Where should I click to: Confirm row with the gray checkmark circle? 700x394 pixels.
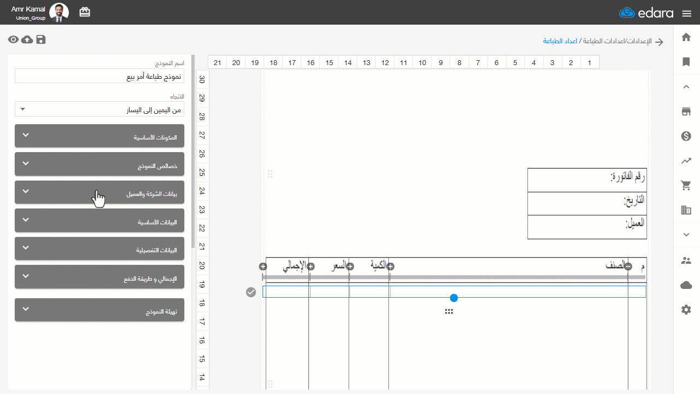(251, 292)
